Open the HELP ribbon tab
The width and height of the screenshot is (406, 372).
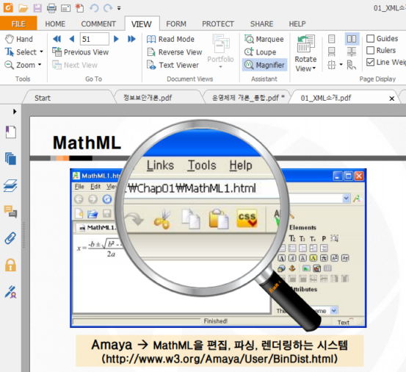tap(297, 24)
